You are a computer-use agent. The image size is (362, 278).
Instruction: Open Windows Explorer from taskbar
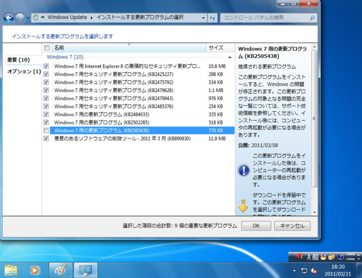coord(11,270)
